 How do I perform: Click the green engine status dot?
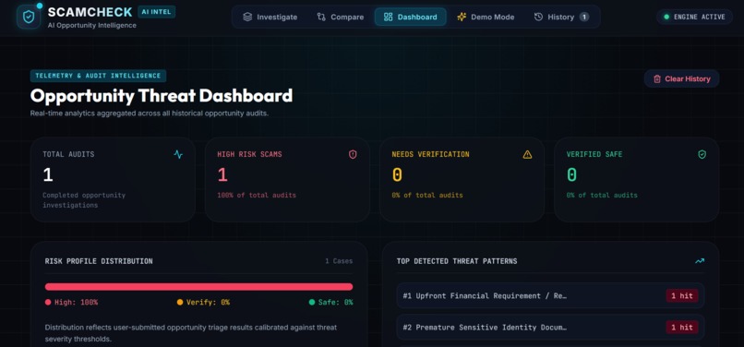pos(666,18)
